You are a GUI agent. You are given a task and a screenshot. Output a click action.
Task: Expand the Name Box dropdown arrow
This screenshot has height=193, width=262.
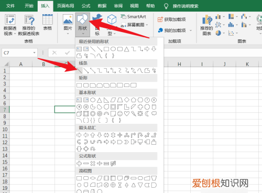coord(35,53)
